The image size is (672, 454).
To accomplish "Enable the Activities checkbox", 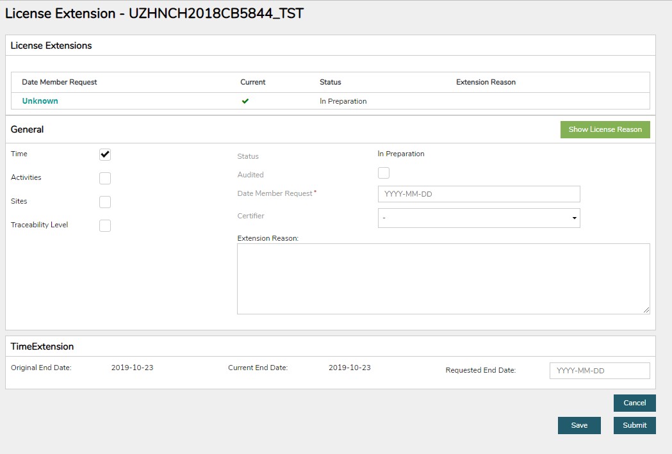I will click(105, 178).
